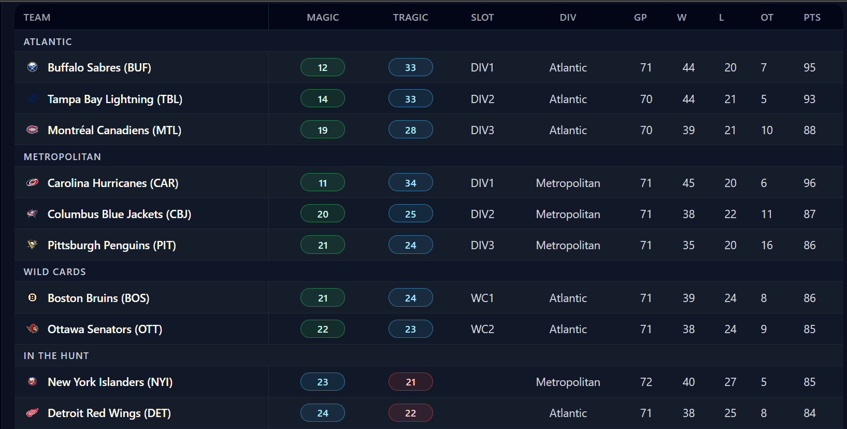This screenshot has height=429, width=847.
Task: Click the Buffalo Sabres team logo
Action: (x=33, y=67)
